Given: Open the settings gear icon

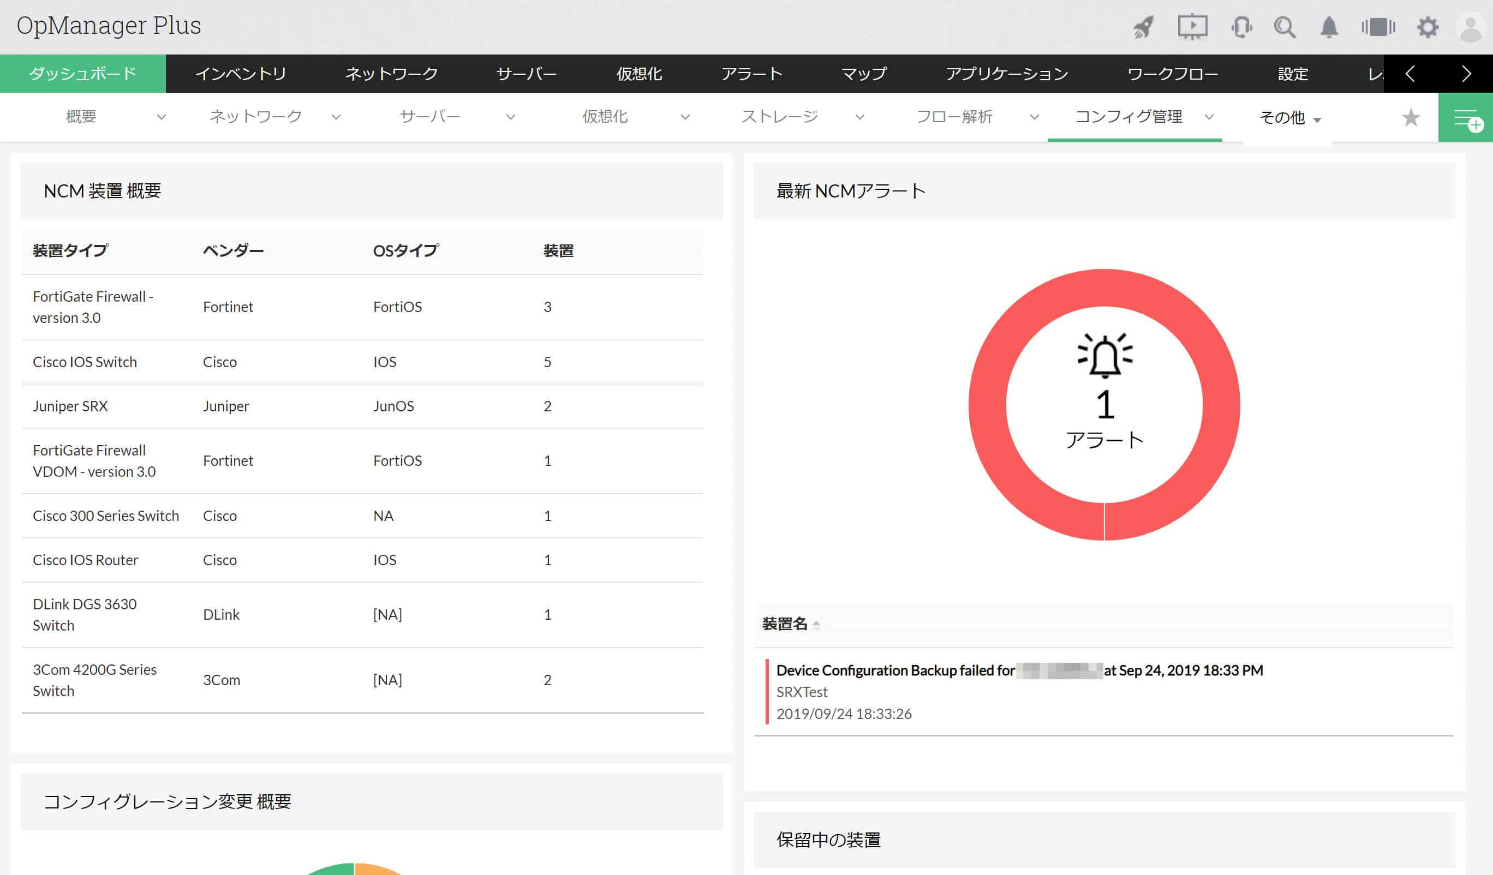Looking at the screenshot, I should [1427, 27].
